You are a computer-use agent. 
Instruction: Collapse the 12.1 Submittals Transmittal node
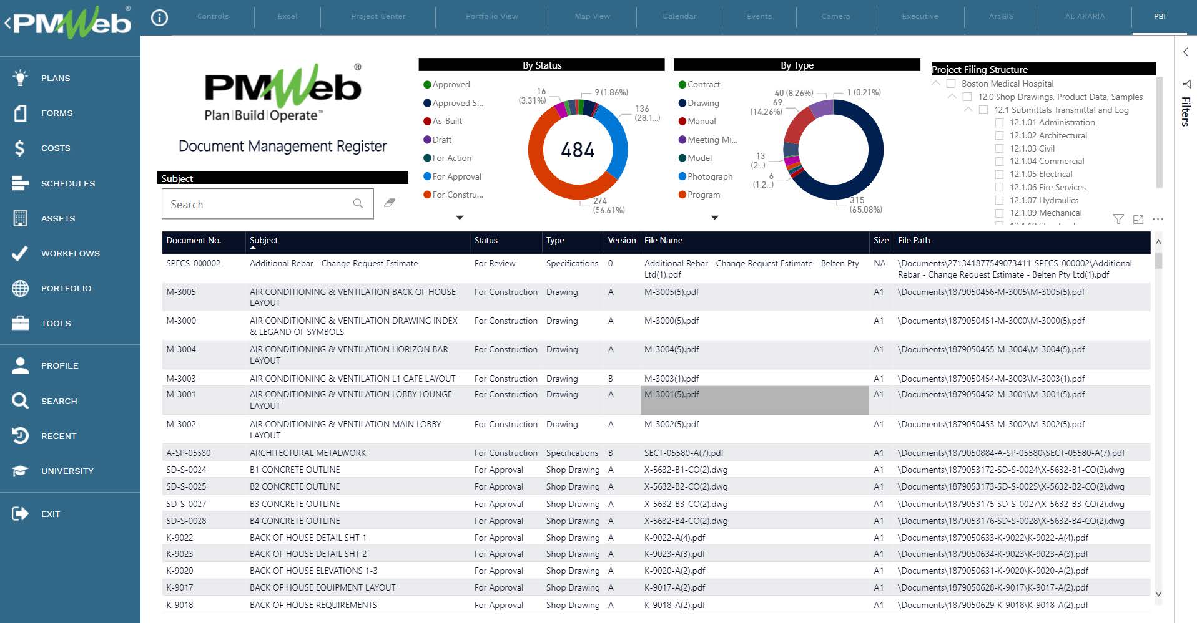[968, 109]
